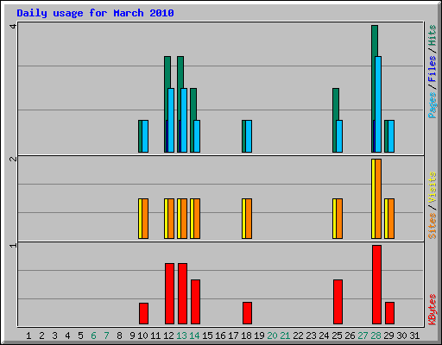Select the red KBytes bar for day 29

point(389,313)
